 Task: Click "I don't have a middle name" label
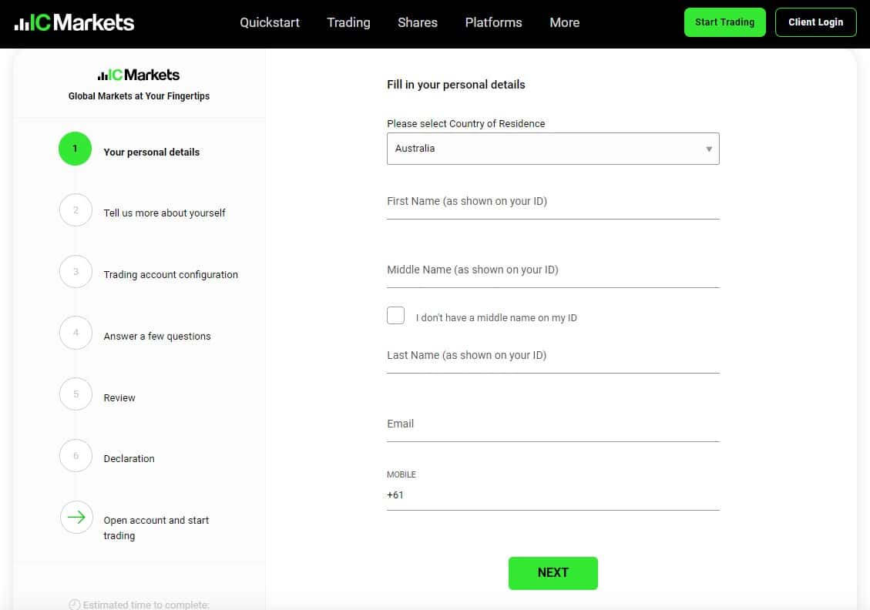(496, 318)
